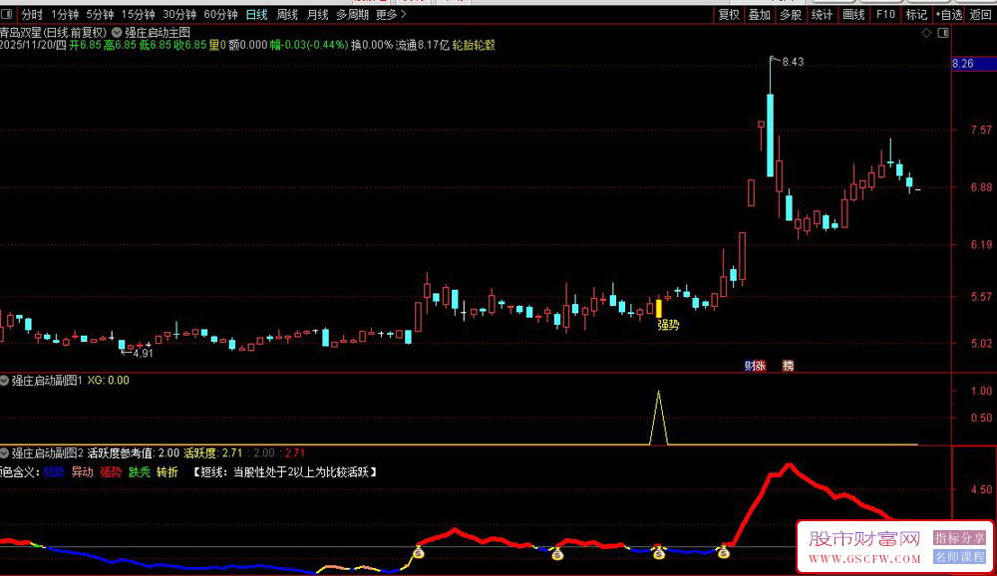The image size is (997, 576).
Task: Switch to the 周线 weekly tab
Action: pyautogui.click(x=286, y=14)
